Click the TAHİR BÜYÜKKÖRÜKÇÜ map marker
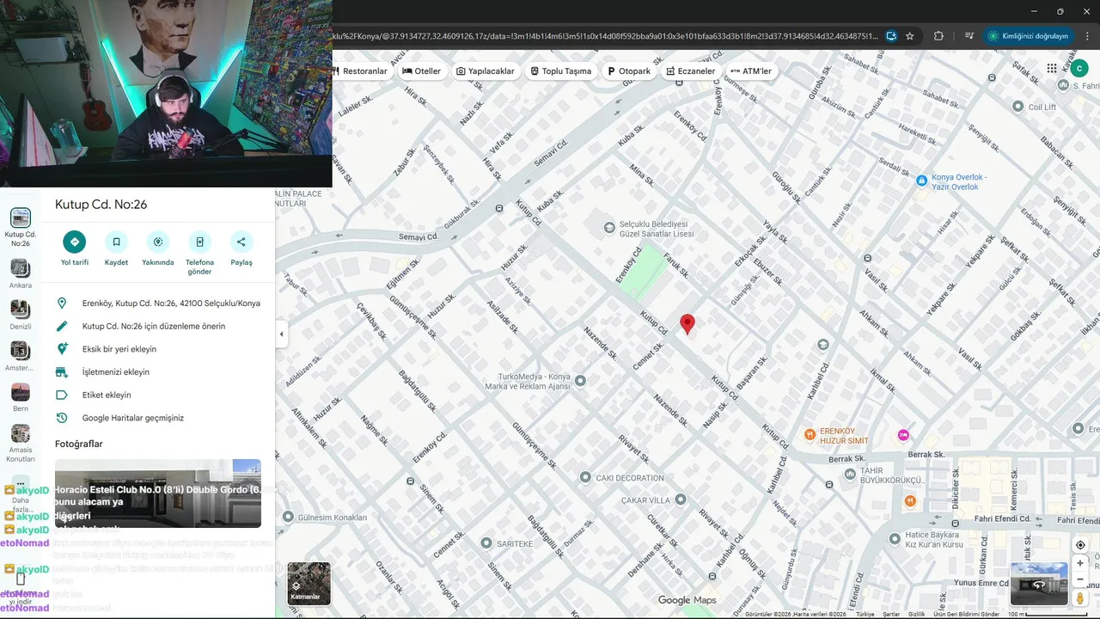The width and height of the screenshot is (1100, 619). click(x=850, y=474)
